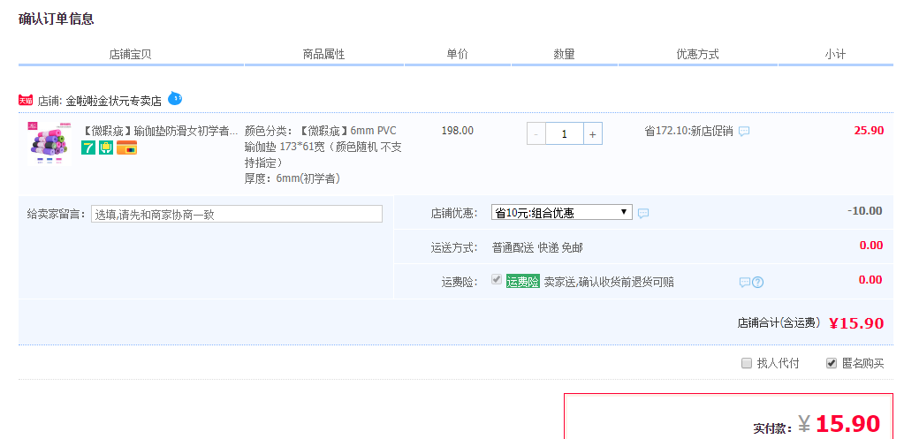
Task: Open store link 金啦啦金状元专卖店
Action: 114,102
